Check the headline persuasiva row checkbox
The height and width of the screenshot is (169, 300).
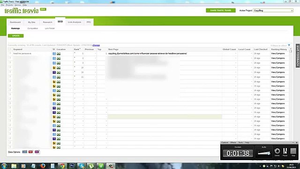[x=9, y=54]
